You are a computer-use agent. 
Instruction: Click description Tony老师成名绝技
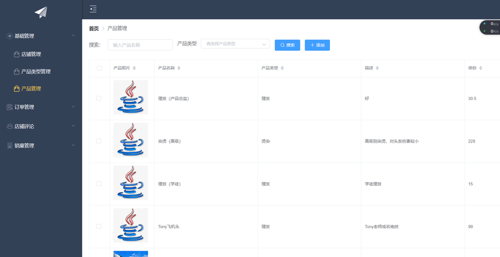382,227
